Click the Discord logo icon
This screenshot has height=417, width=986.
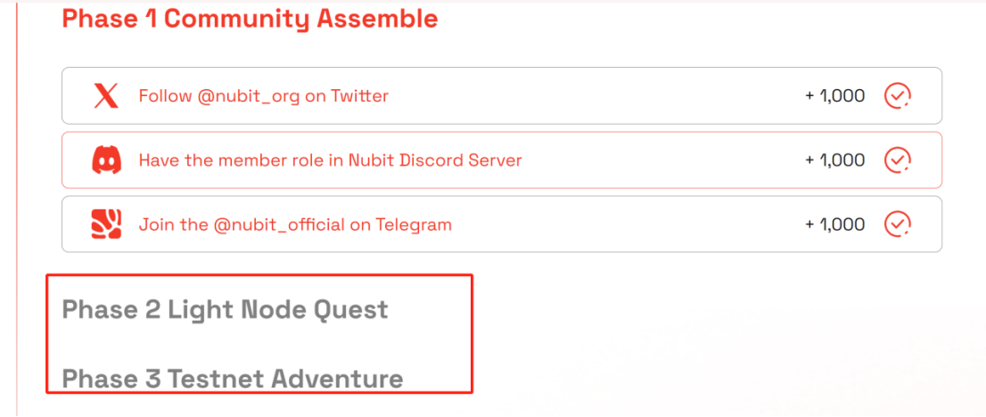(x=105, y=160)
